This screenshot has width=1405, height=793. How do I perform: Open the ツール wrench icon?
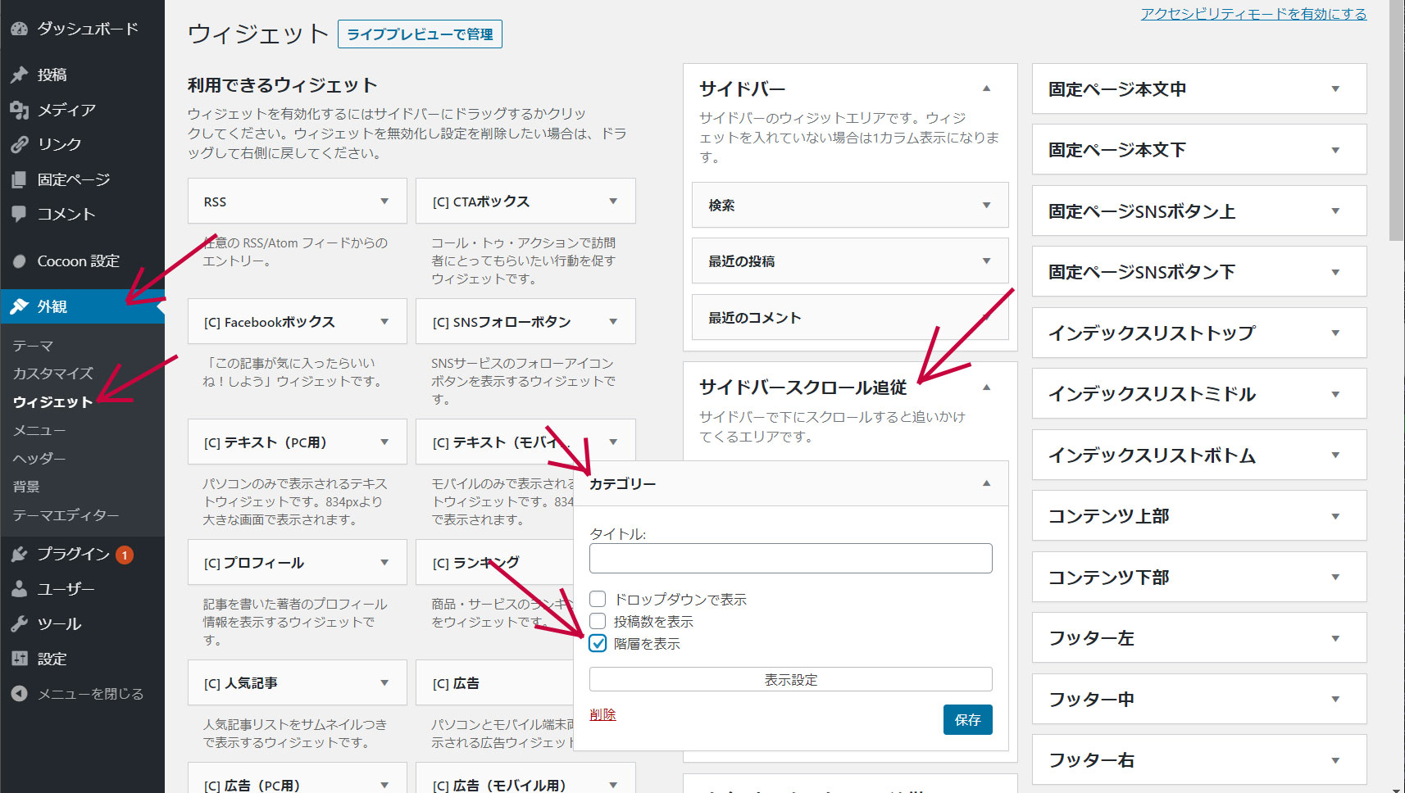20,624
